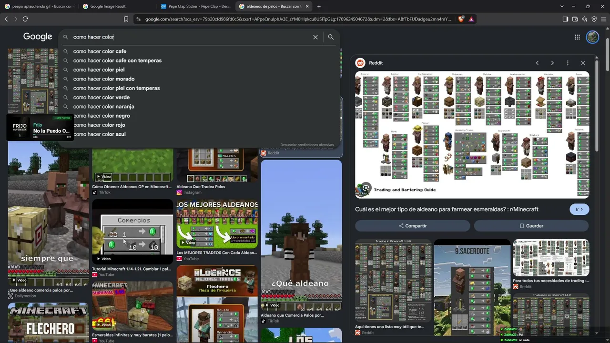
Task: Open 'LOS MEJORES ALDEANOS' YouTube result
Action: tap(217, 224)
